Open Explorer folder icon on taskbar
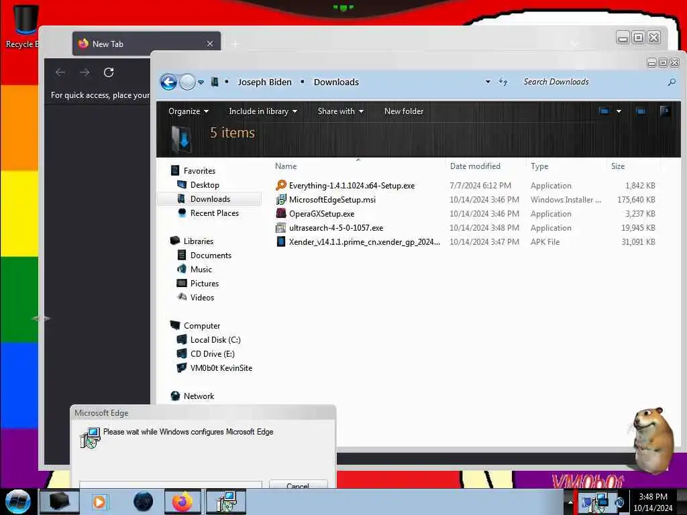Image resolution: width=687 pixels, height=515 pixels. click(x=60, y=502)
